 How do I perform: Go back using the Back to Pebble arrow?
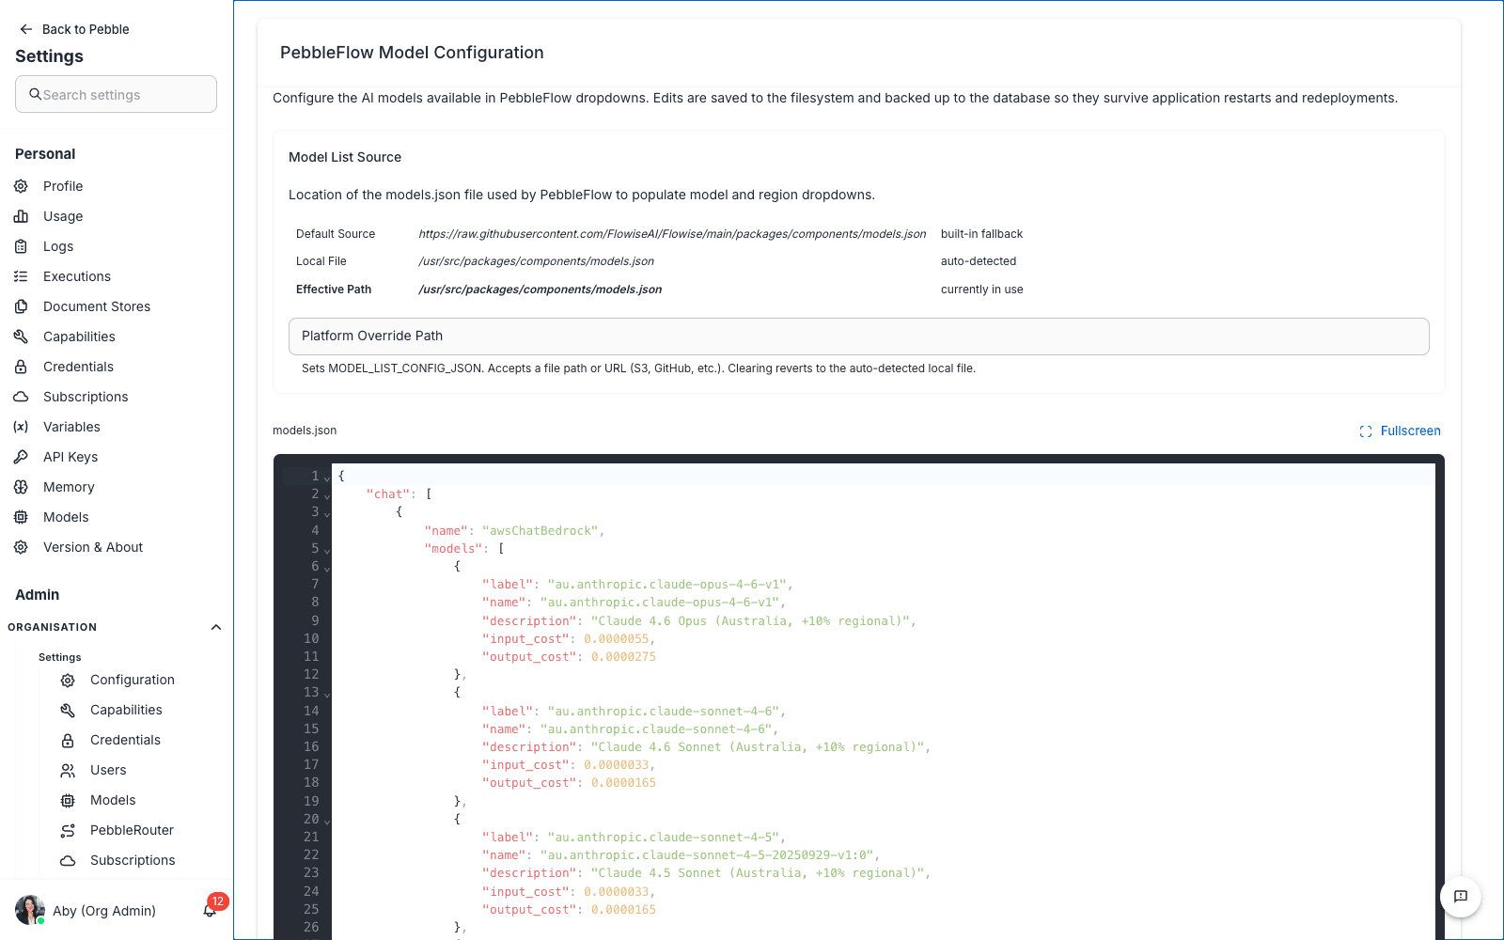[x=26, y=29]
